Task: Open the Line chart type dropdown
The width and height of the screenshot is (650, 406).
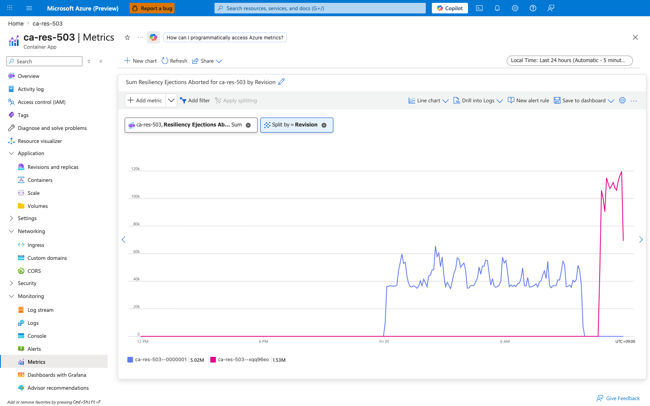Action: pos(429,101)
